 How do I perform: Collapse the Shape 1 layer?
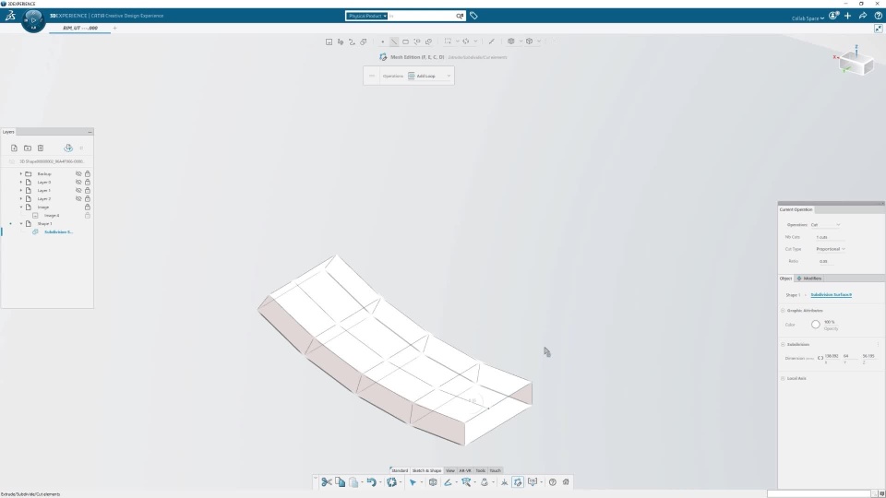coord(21,223)
